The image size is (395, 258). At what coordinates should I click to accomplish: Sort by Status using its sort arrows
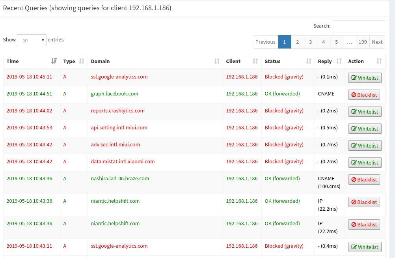pyautogui.click(x=309, y=61)
